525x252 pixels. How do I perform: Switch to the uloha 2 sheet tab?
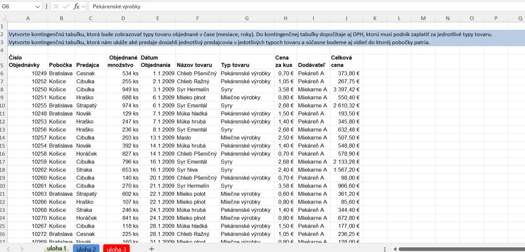click(x=86, y=249)
